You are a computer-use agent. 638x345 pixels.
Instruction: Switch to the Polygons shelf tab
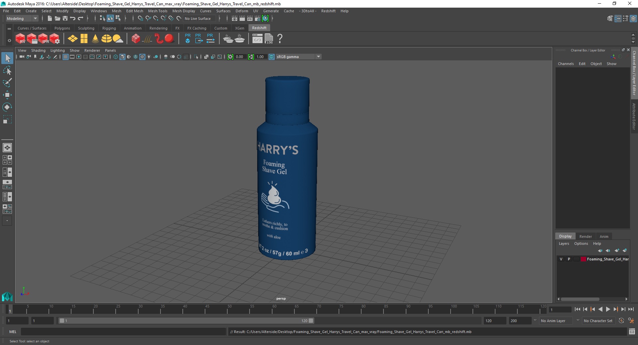point(62,28)
